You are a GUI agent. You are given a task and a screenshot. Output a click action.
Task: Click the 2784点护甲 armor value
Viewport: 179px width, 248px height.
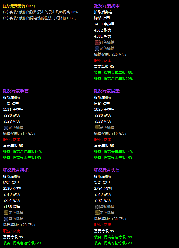(x=104, y=188)
